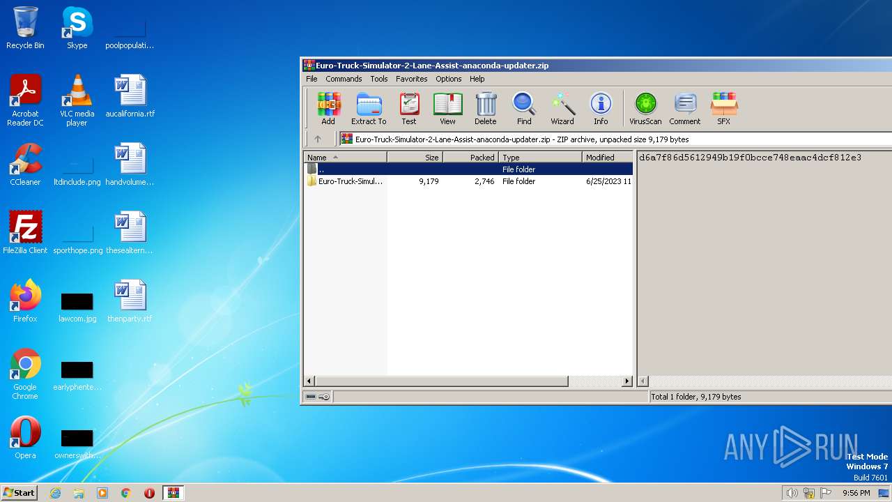Click the WinRAR taskbar button
The width and height of the screenshot is (892, 502).
click(173, 493)
